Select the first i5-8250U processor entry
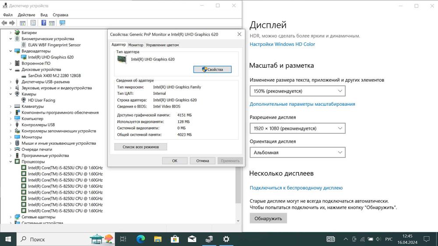Viewport: 438px width, 246px height. [x=65, y=168]
